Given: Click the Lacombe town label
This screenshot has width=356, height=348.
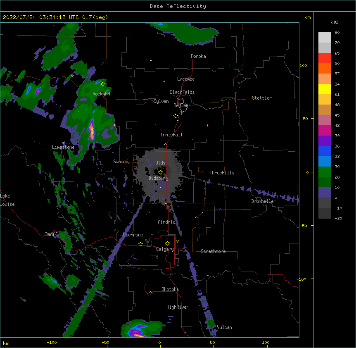Looking at the screenshot, I should (x=186, y=79).
